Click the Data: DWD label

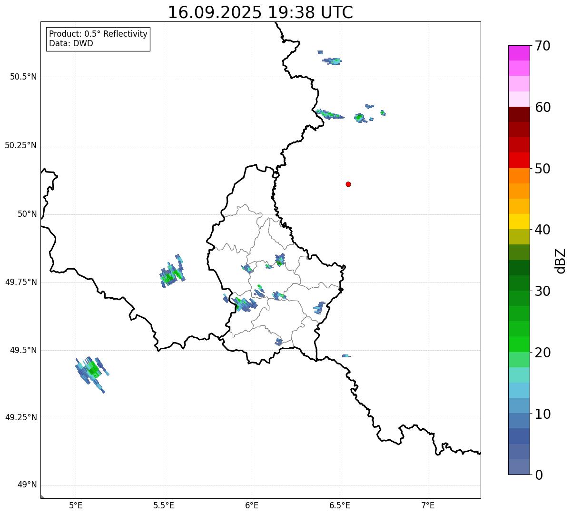(x=71, y=44)
